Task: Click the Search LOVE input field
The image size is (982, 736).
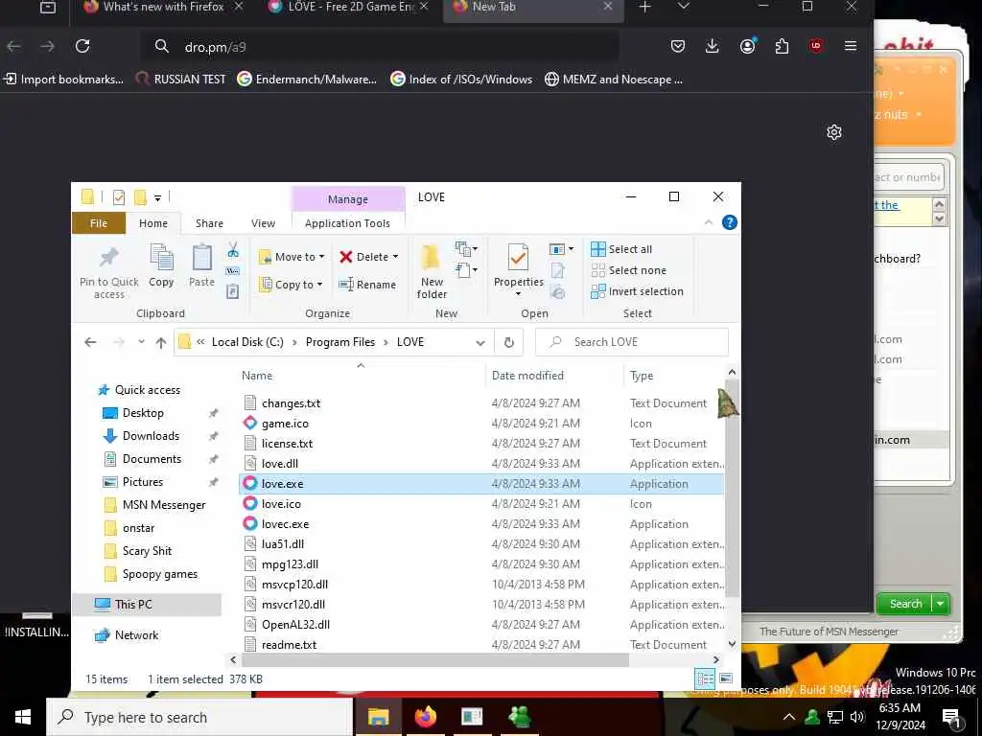Action: point(632,342)
